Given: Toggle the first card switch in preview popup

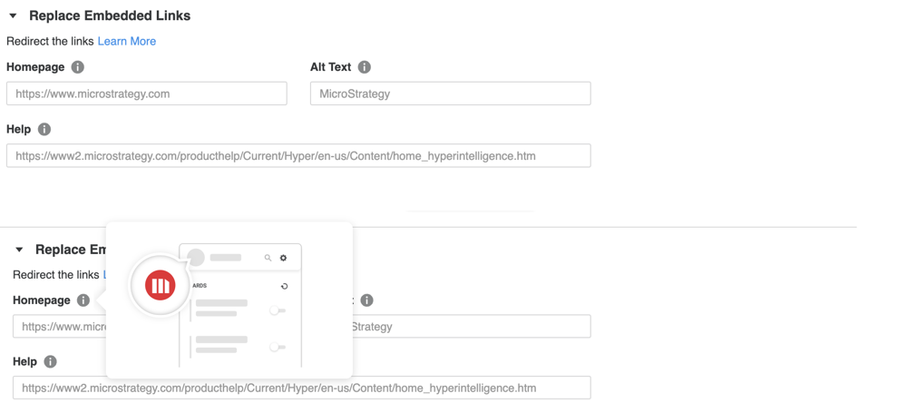Looking at the screenshot, I should pos(278,311).
